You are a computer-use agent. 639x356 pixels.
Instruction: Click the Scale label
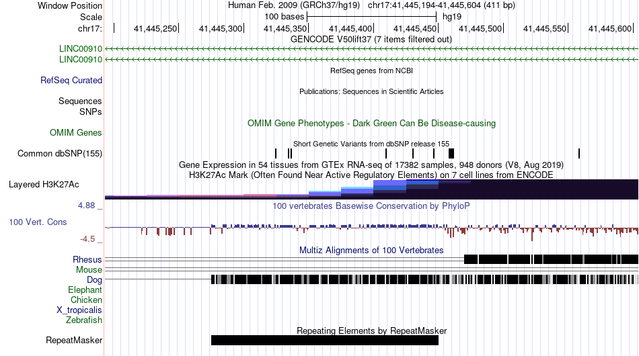click(91, 17)
